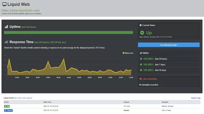Click the green Up status indicator icon
Viewport: 204px width, 114px height.
click(x=142, y=33)
